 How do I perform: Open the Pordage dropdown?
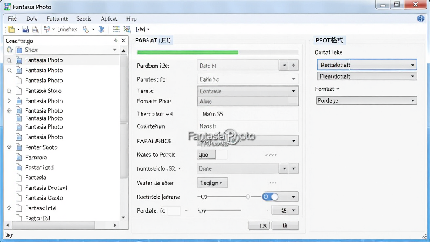tap(412, 100)
